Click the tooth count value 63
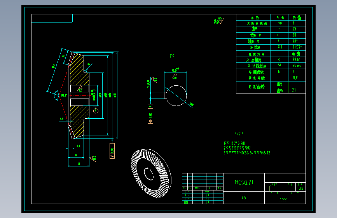 294,29
